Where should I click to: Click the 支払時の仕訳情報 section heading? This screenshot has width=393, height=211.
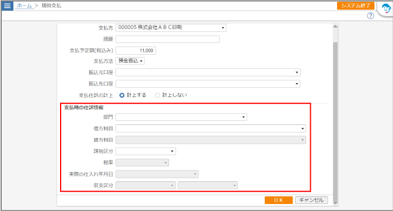[84, 108]
